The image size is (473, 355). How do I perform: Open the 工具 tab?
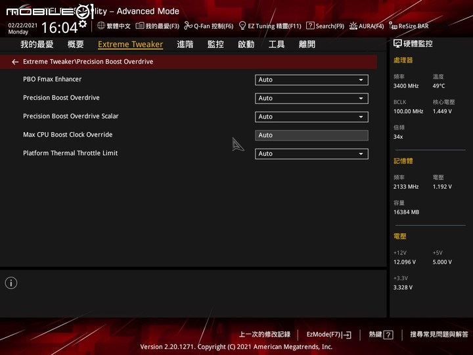[x=277, y=45]
